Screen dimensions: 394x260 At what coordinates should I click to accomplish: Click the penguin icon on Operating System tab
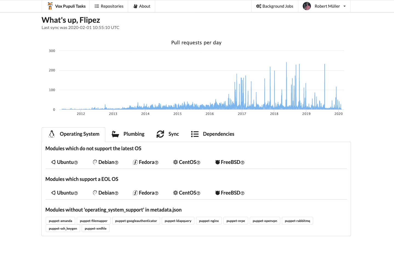coord(52,134)
